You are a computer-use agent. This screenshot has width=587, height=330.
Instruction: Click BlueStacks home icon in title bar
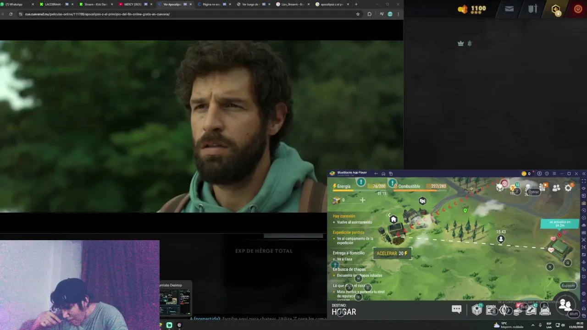coord(383,174)
